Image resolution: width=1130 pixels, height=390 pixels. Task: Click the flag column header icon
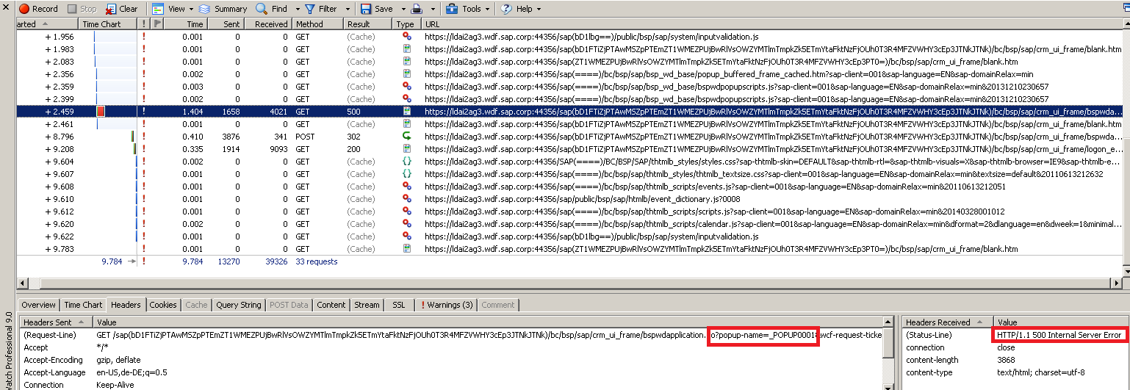(x=157, y=24)
